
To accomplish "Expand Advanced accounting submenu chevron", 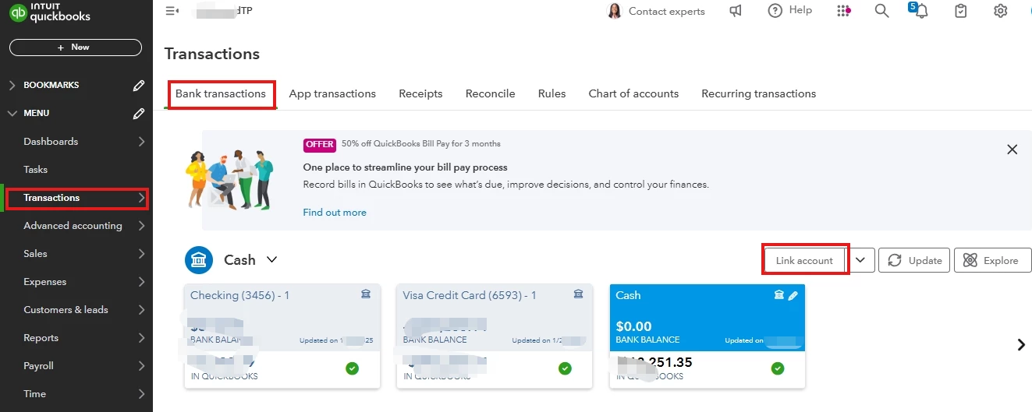I will point(141,226).
